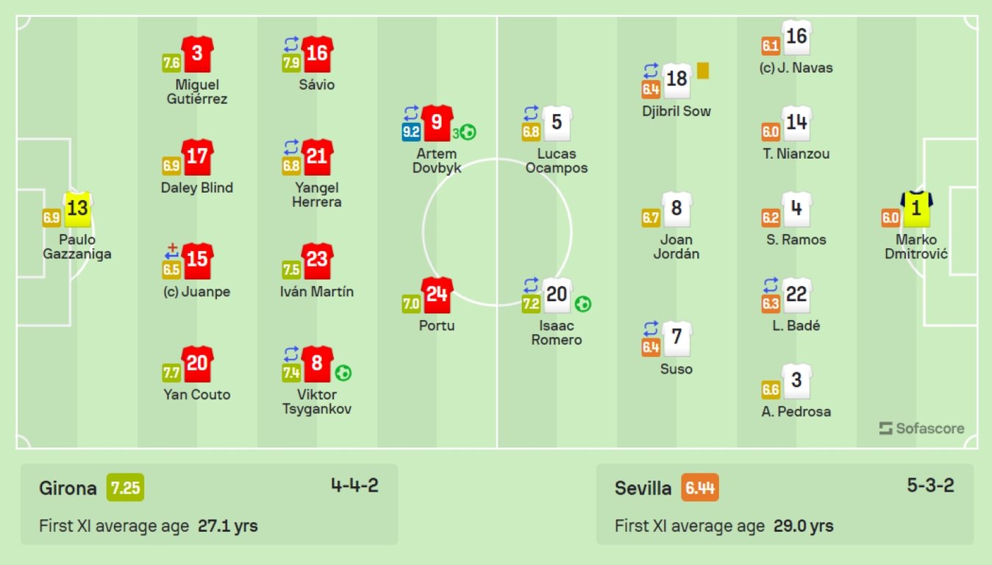992x565 pixels.
Task: Click the injury substitution icon above Juanpe's rating
Action: [x=171, y=252]
